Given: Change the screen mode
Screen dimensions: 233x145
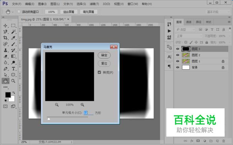Looking at the screenshot, I should point(13,106).
